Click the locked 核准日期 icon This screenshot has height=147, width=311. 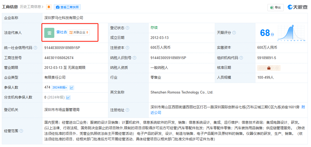(x=269, y=68)
